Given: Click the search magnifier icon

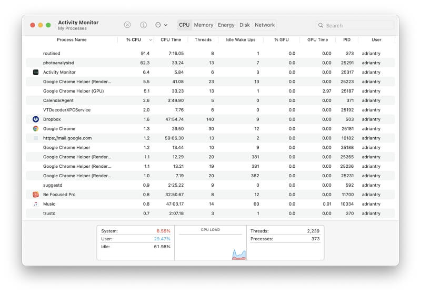Looking at the screenshot, I should tap(320, 25).
